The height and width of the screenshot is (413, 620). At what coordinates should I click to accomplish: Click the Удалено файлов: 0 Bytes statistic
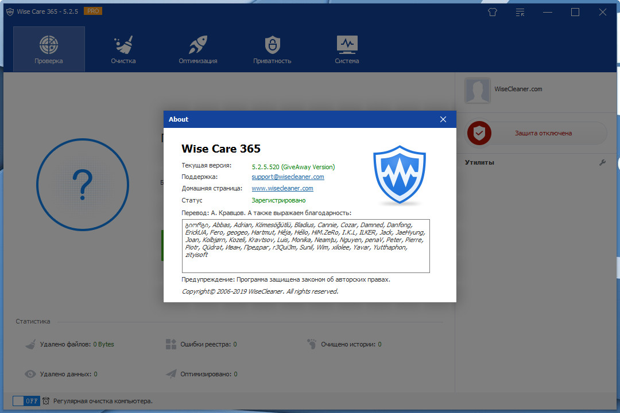77,344
